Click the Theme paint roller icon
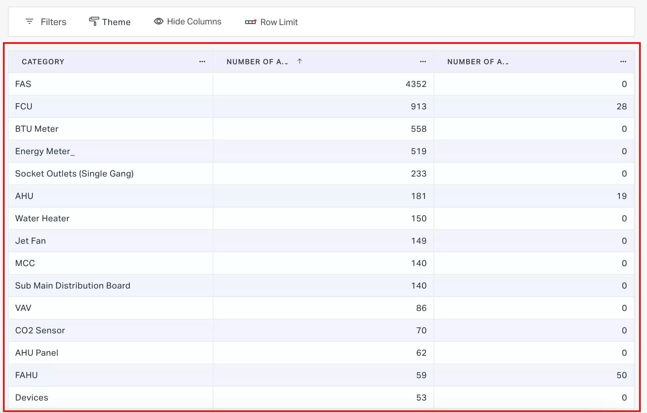The image size is (647, 413). [x=94, y=21]
